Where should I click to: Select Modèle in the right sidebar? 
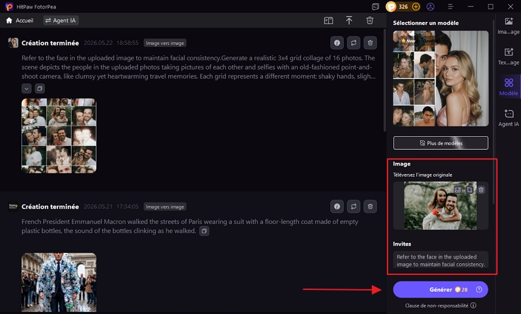[509, 87]
